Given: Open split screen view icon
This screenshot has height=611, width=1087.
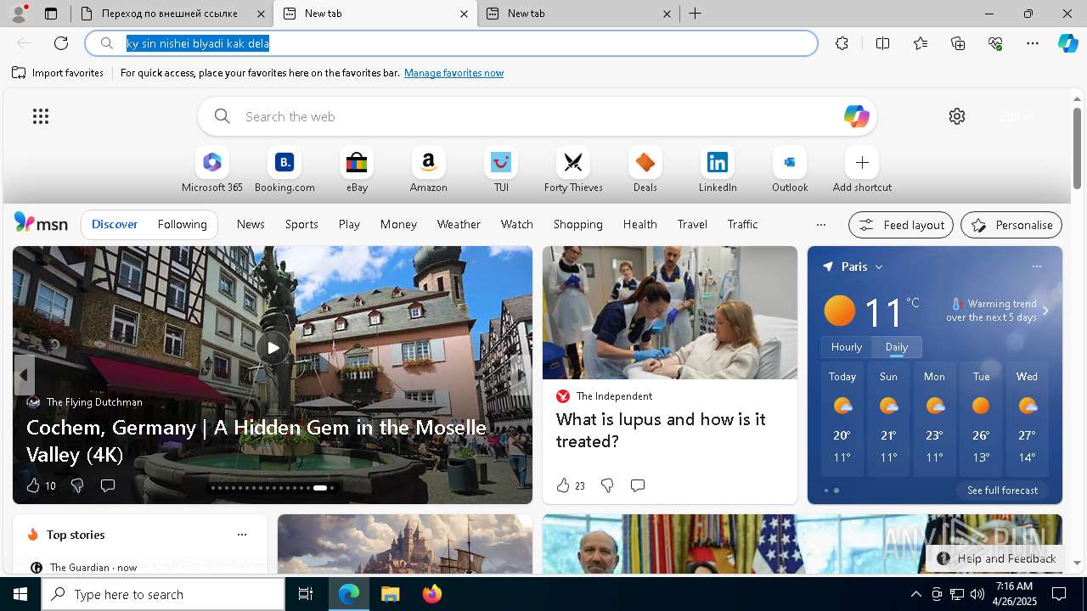Looking at the screenshot, I should point(882,43).
